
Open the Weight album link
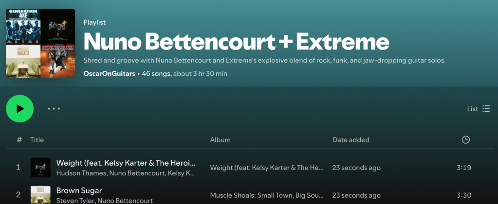(267, 168)
